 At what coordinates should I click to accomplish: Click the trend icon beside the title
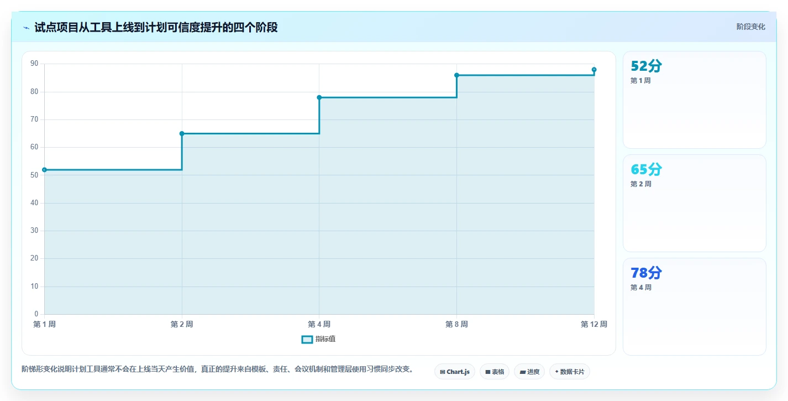coord(26,28)
